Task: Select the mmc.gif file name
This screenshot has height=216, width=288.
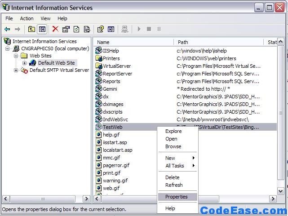Action: (x=111, y=158)
